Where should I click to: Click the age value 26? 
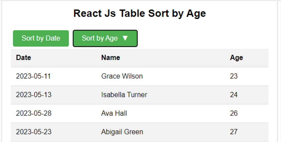234,113
